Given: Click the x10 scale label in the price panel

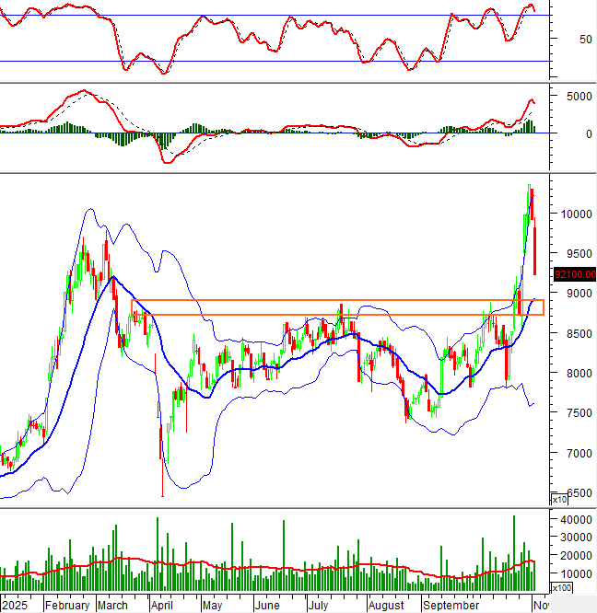Looking at the screenshot, I should [x=558, y=500].
